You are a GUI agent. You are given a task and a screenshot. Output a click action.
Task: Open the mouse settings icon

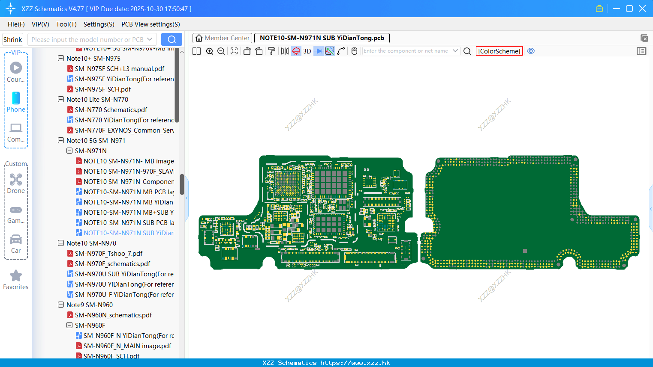[354, 51]
